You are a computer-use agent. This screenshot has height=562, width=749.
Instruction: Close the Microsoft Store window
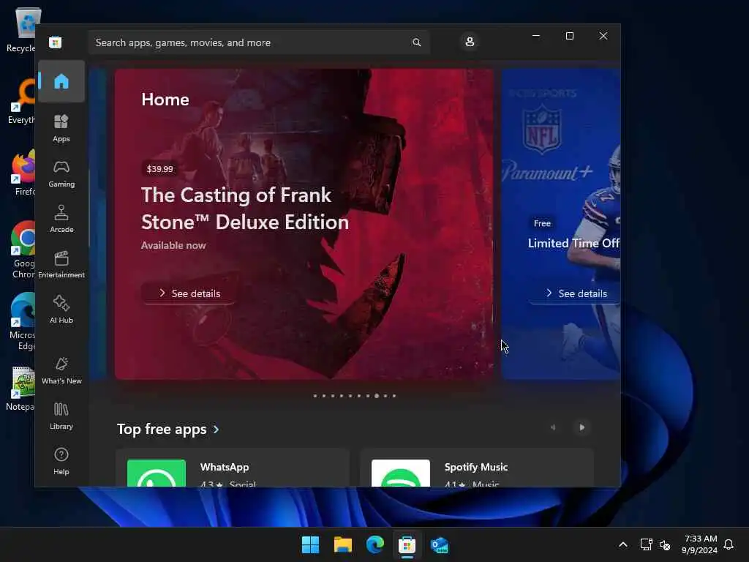[x=603, y=36]
